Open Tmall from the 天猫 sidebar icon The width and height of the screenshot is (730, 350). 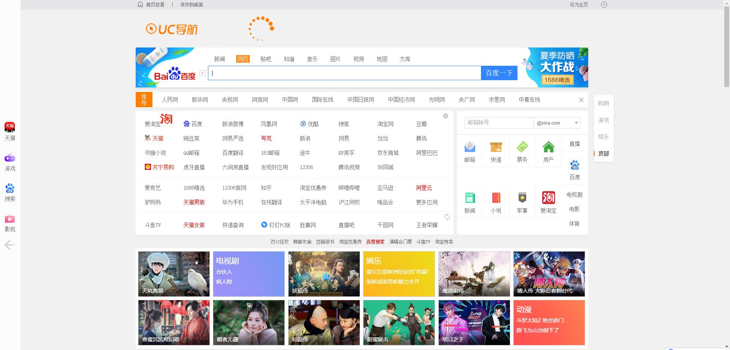(x=10, y=127)
